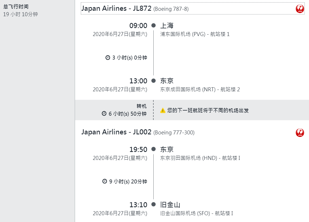Select the Japan Airlines - JL002 flight header
The height and width of the screenshot is (222, 309).
(x=193, y=132)
